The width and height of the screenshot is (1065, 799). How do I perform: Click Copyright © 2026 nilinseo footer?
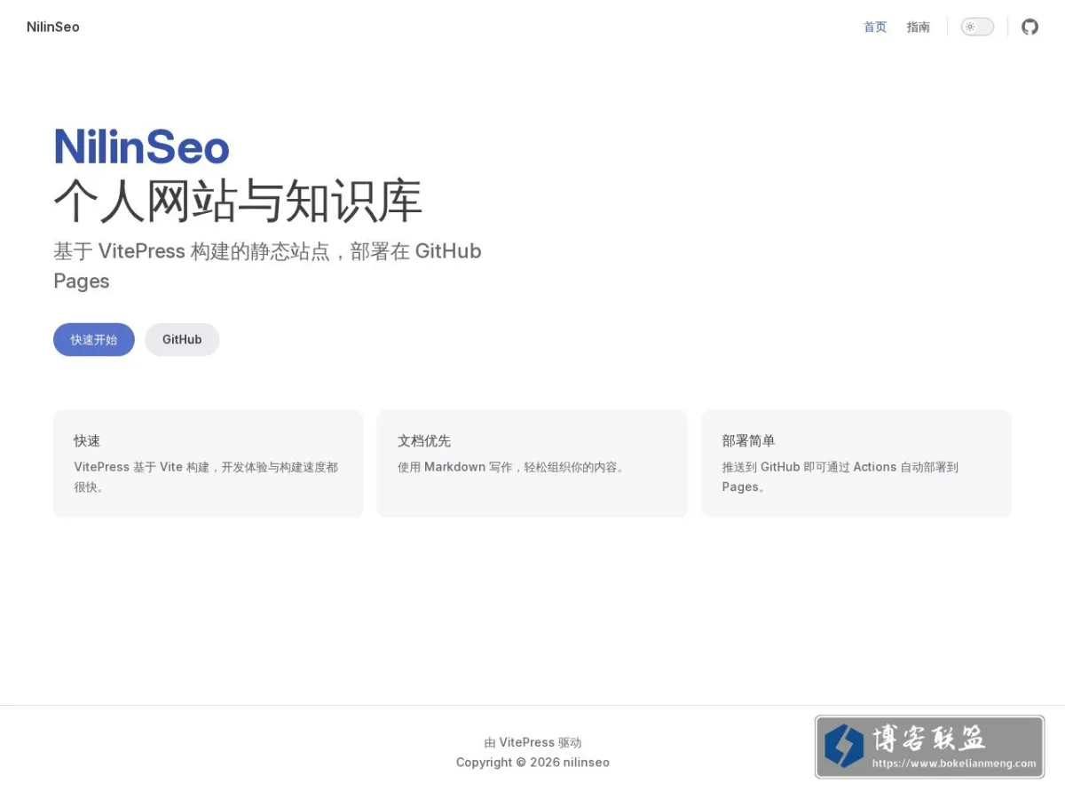tap(532, 762)
